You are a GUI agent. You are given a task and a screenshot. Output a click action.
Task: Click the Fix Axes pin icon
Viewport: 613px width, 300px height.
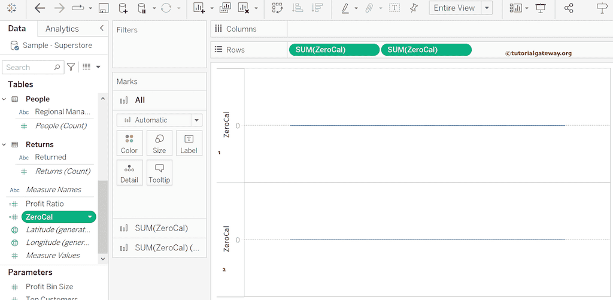414,8
